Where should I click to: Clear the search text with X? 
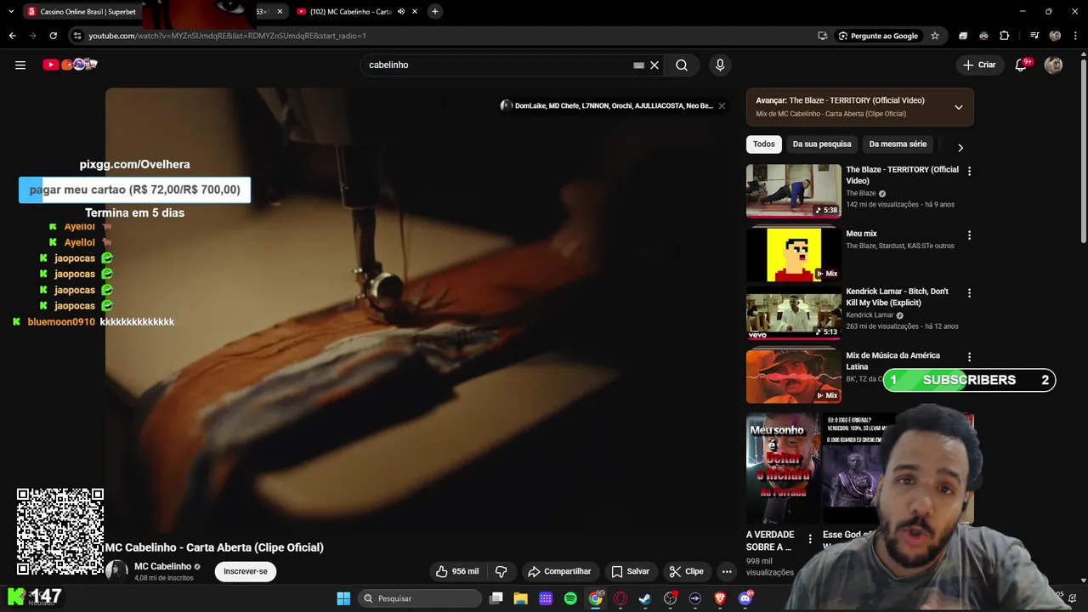(654, 65)
